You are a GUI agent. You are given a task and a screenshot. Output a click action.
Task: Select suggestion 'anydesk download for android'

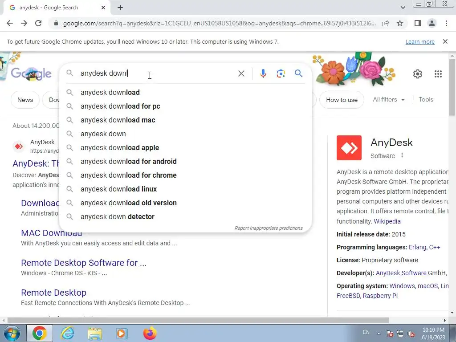pyautogui.click(x=185, y=161)
